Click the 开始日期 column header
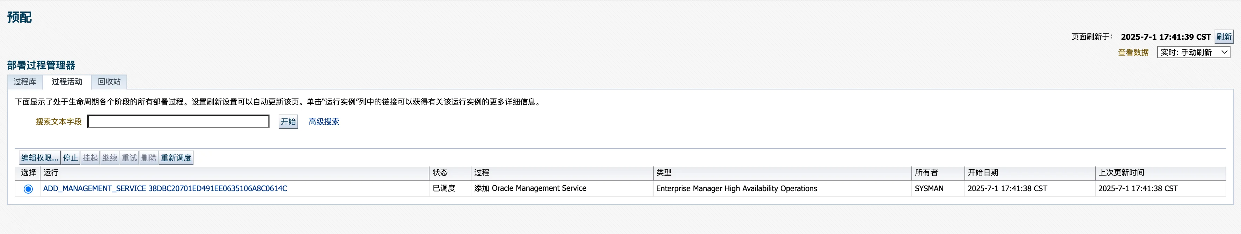 [983, 172]
